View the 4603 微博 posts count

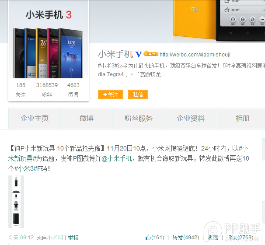[x=73, y=90]
